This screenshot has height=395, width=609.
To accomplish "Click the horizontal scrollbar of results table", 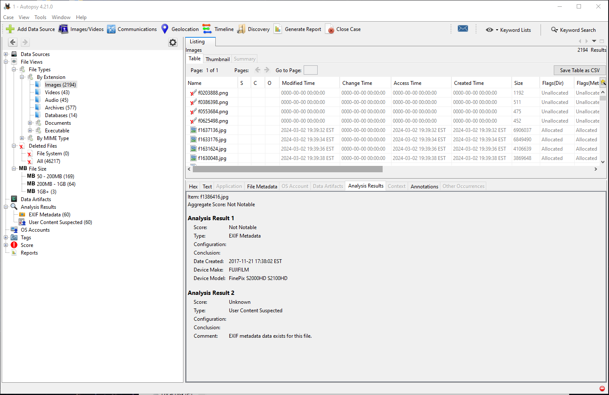I will tap(288, 169).
